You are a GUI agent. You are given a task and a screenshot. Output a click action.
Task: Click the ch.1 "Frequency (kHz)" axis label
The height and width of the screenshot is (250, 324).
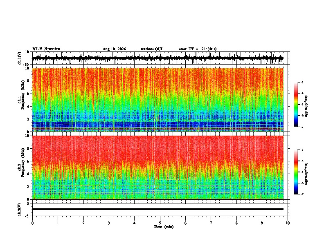coord(22,94)
